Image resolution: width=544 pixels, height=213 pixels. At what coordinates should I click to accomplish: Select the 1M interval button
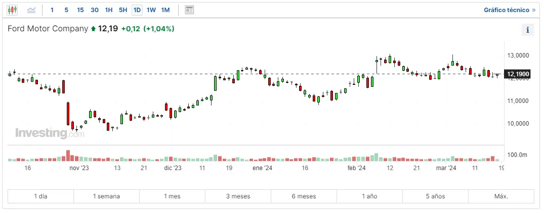[165, 10]
